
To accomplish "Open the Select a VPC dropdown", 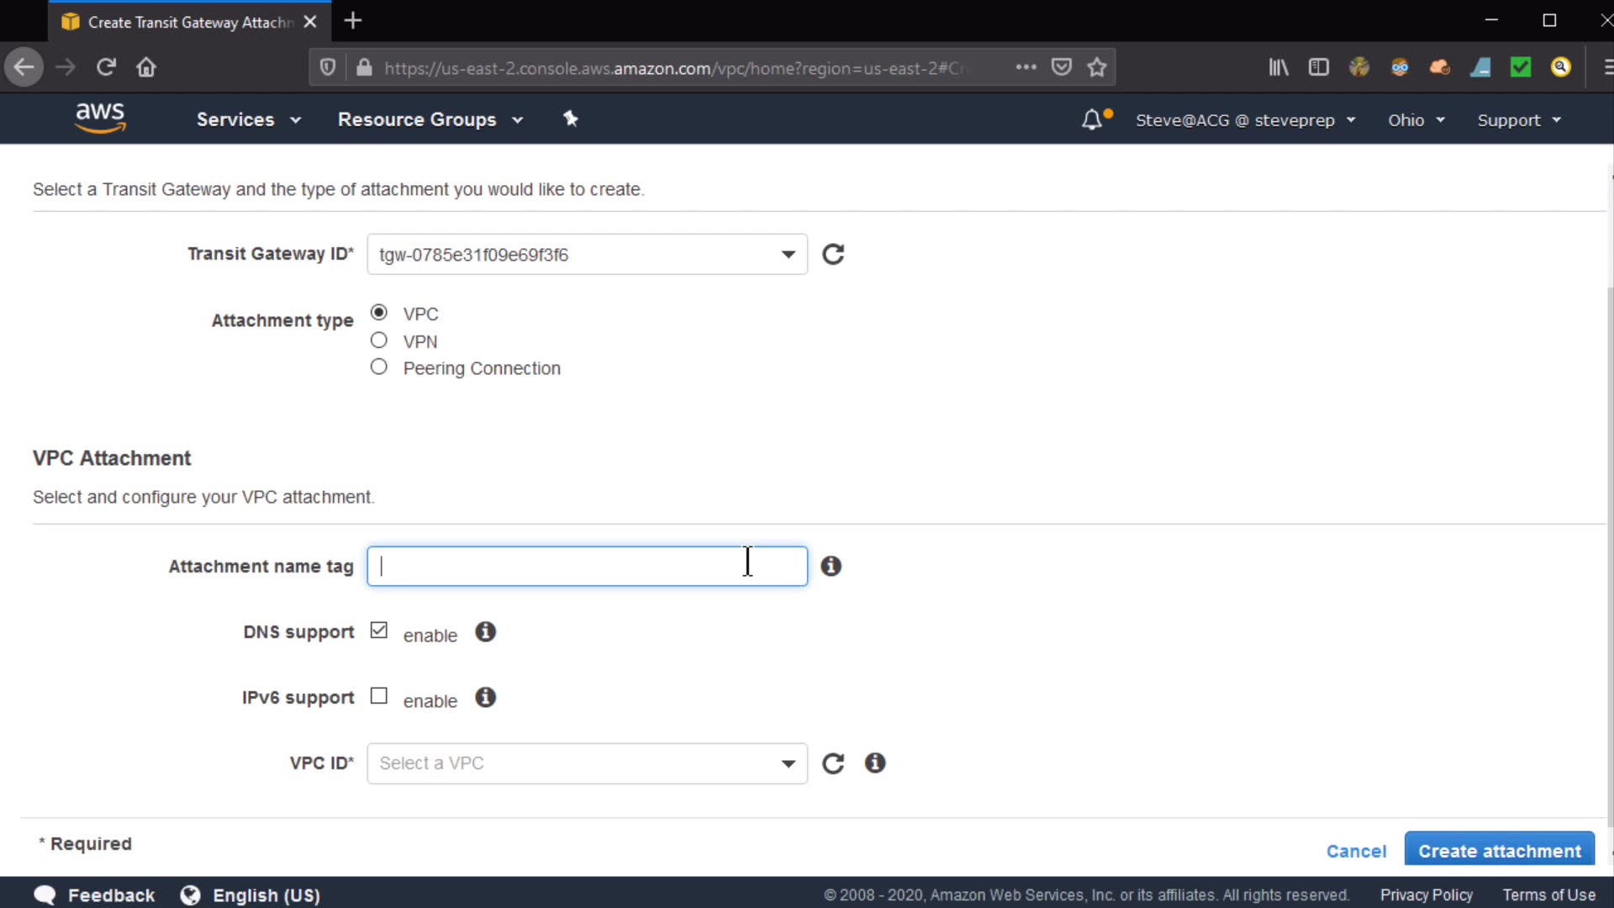I will point(587,763).
